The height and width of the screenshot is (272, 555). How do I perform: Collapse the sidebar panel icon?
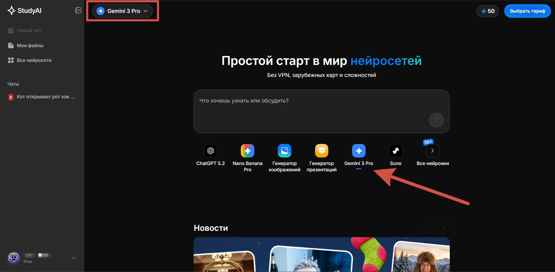(x=78, y=11)
